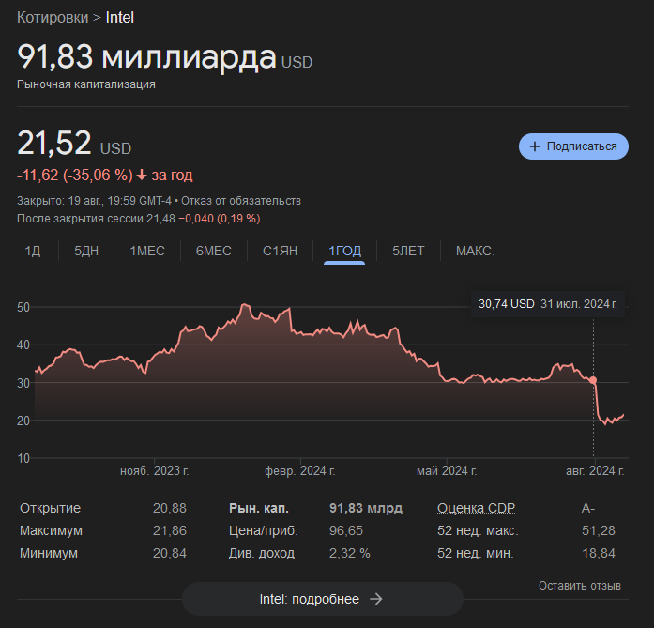The height and width of the screenshot is (628, 654).
Task: Click the 52 нед. макс. value 51,28
Action: (599, 530)
